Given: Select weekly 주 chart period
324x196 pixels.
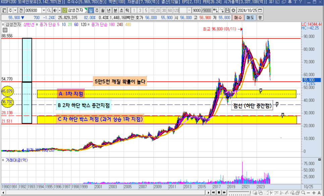Looking at the screenshot, I should pyautogui.click(x=97, y=10).
